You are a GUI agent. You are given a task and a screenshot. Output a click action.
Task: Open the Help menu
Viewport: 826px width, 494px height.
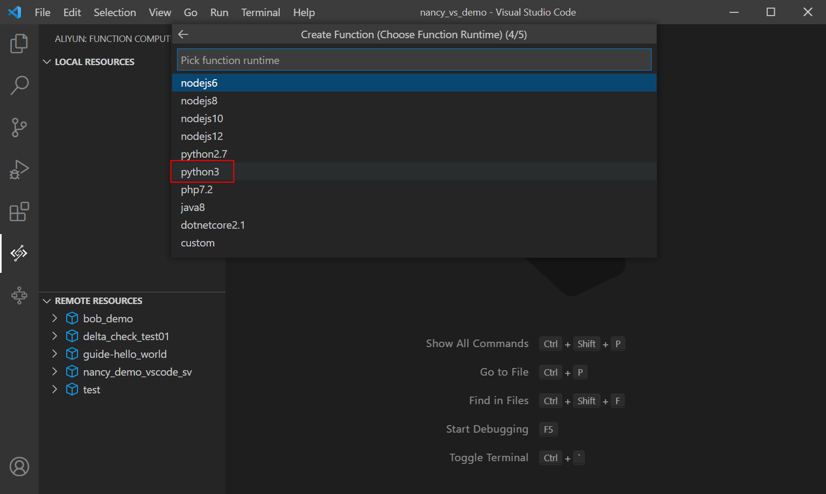pyautogui.click(x=304, y=12)
